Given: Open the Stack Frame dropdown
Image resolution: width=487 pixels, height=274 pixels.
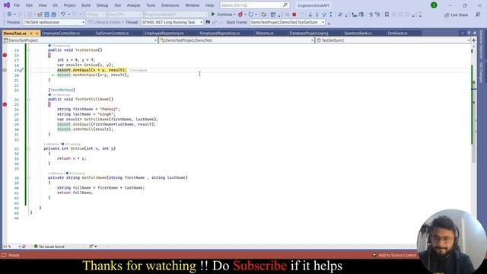Looking at the screenshot, I should 288,22.
